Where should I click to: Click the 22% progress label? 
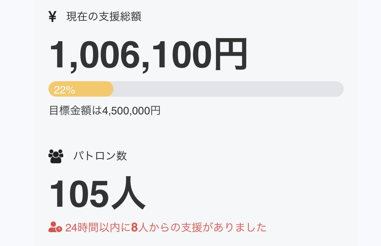click(x=64, y=90)
